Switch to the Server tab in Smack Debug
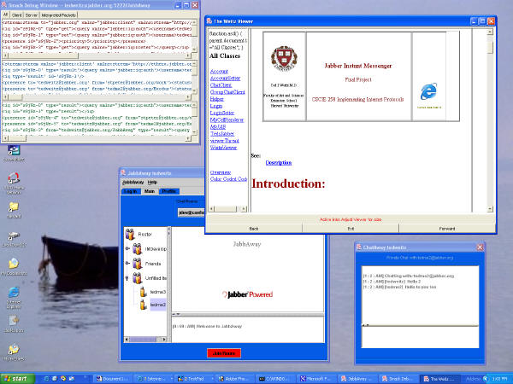Image resolution: width=513 pixels, height=384 pixels. (x=31, y=15)
